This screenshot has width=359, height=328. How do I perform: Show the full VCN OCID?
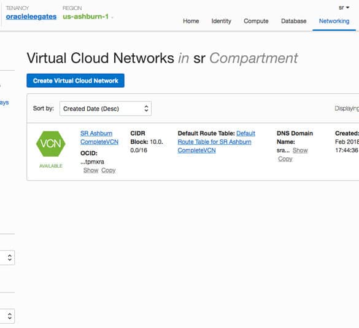coord(91,170)
